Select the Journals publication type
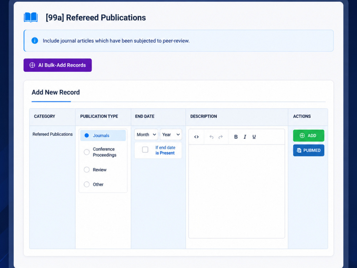 tap(103, 135)
